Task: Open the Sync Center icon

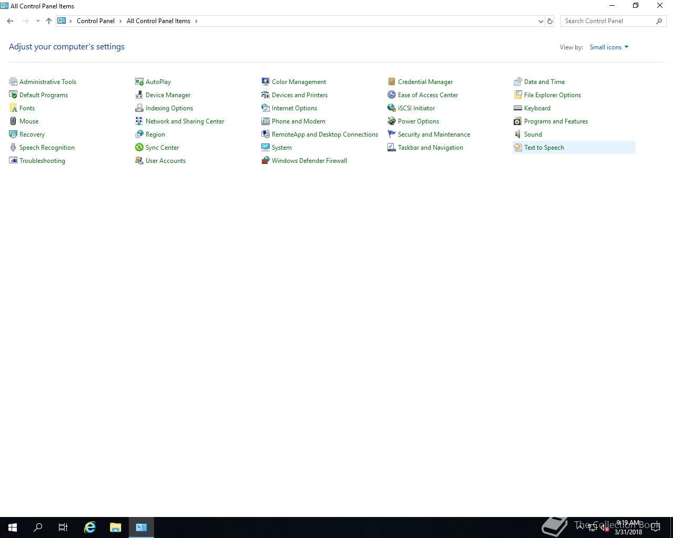Action: pyautogui.click(x=139, y=147)
